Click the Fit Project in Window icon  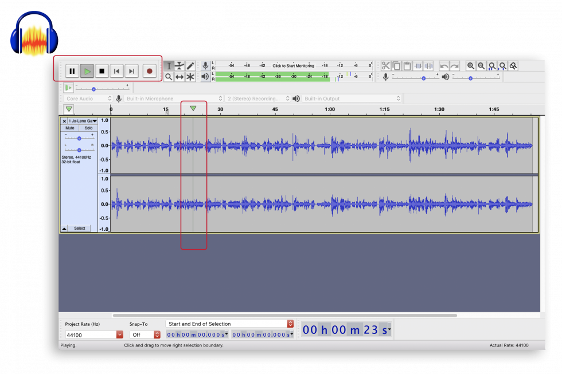pos(503,65)
